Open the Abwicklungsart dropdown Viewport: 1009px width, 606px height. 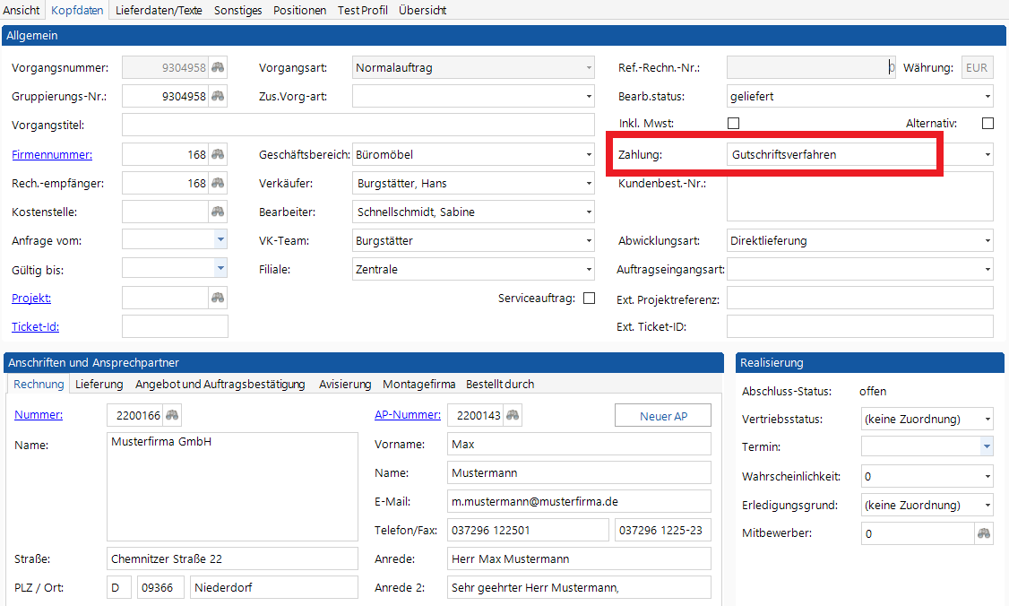click(x=987, y=241)
